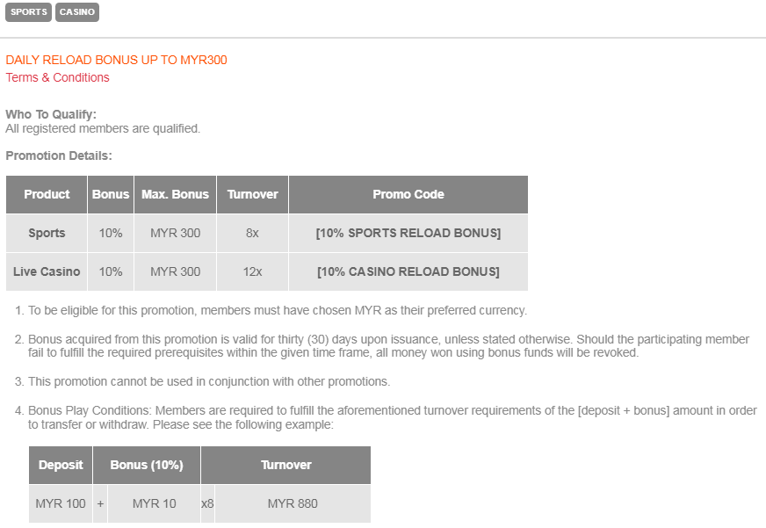Click the 12x turnover cell

(252, 271)
